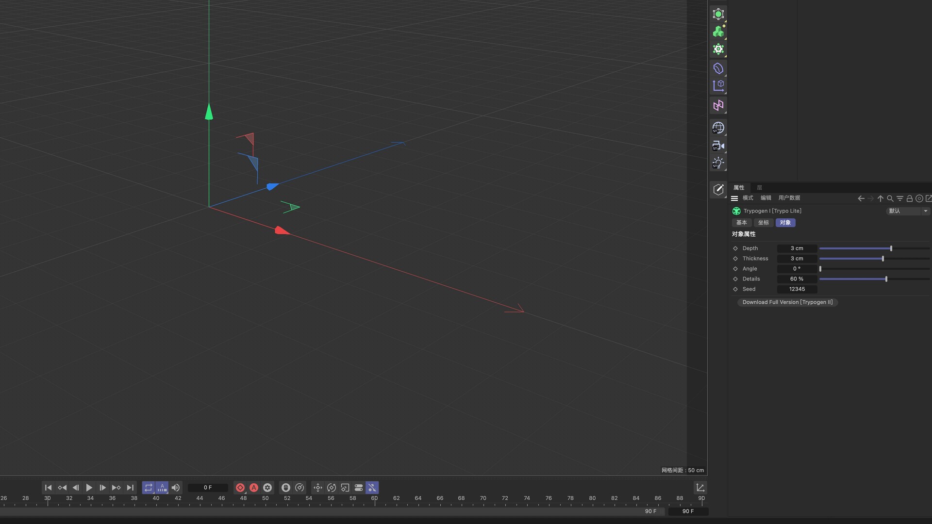Screen dimensions: 932x524
Task: Click the motion system icon beside autokey gear
Action: [x=286, y=488]
